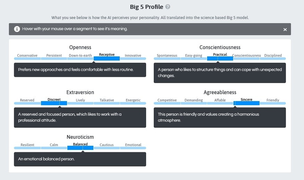
Task: Click the help question mark beside Big 5 Profile
Action: 168,7
